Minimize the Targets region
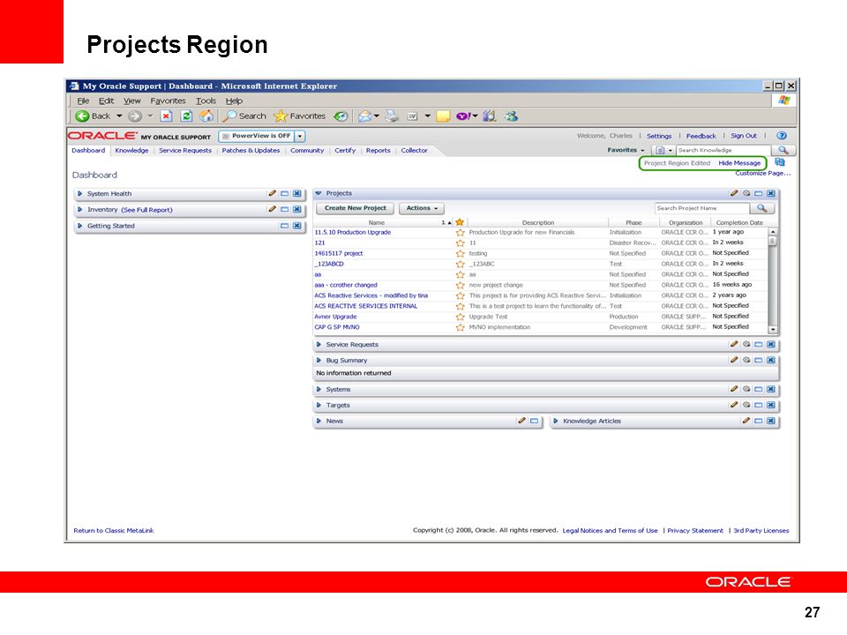 point(759,405)
